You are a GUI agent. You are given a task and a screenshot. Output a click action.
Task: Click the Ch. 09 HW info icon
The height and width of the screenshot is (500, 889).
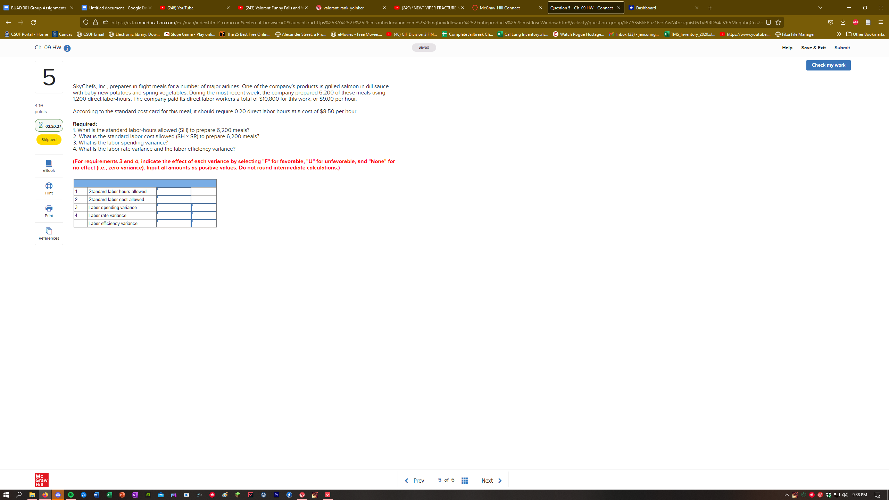(67, 48)
